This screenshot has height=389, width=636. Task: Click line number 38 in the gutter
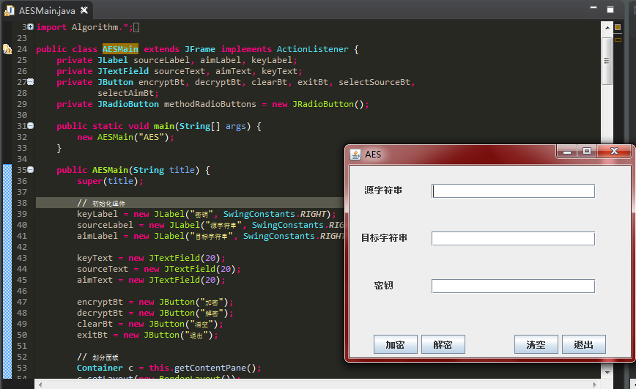pyautogui.click(x=22, y=203)
